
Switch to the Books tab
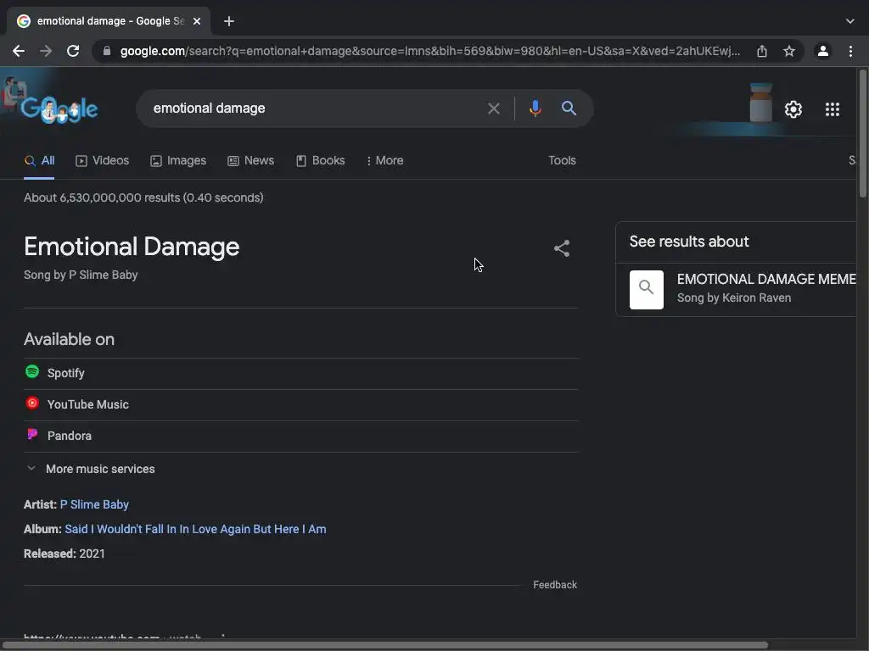321,160
